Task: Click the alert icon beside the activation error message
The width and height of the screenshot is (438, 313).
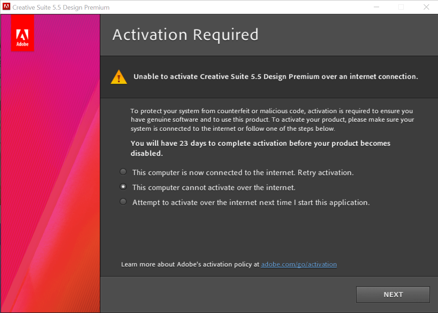Action: (118, 76)
